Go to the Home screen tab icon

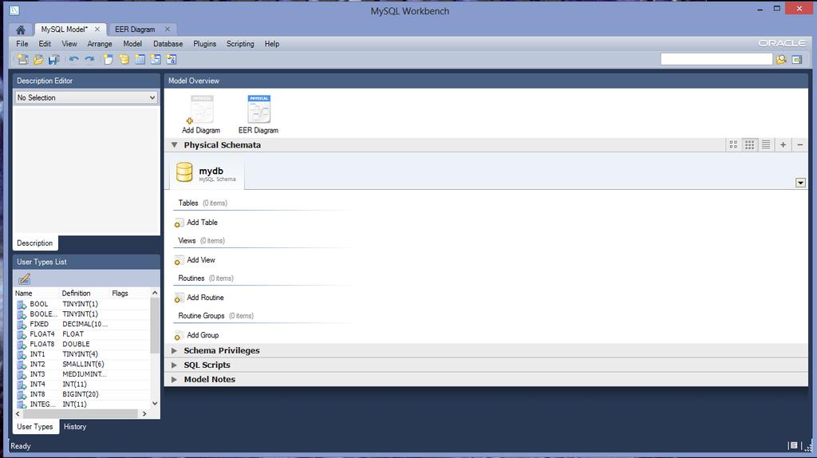20,30
